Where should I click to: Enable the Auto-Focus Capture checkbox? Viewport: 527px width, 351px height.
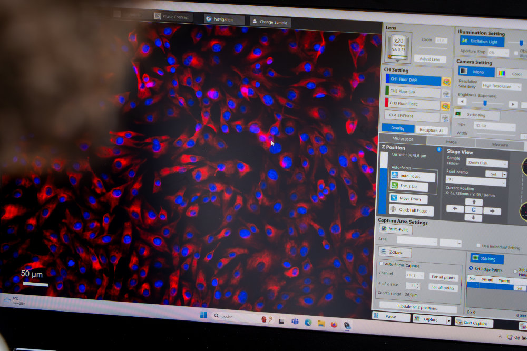382,264
